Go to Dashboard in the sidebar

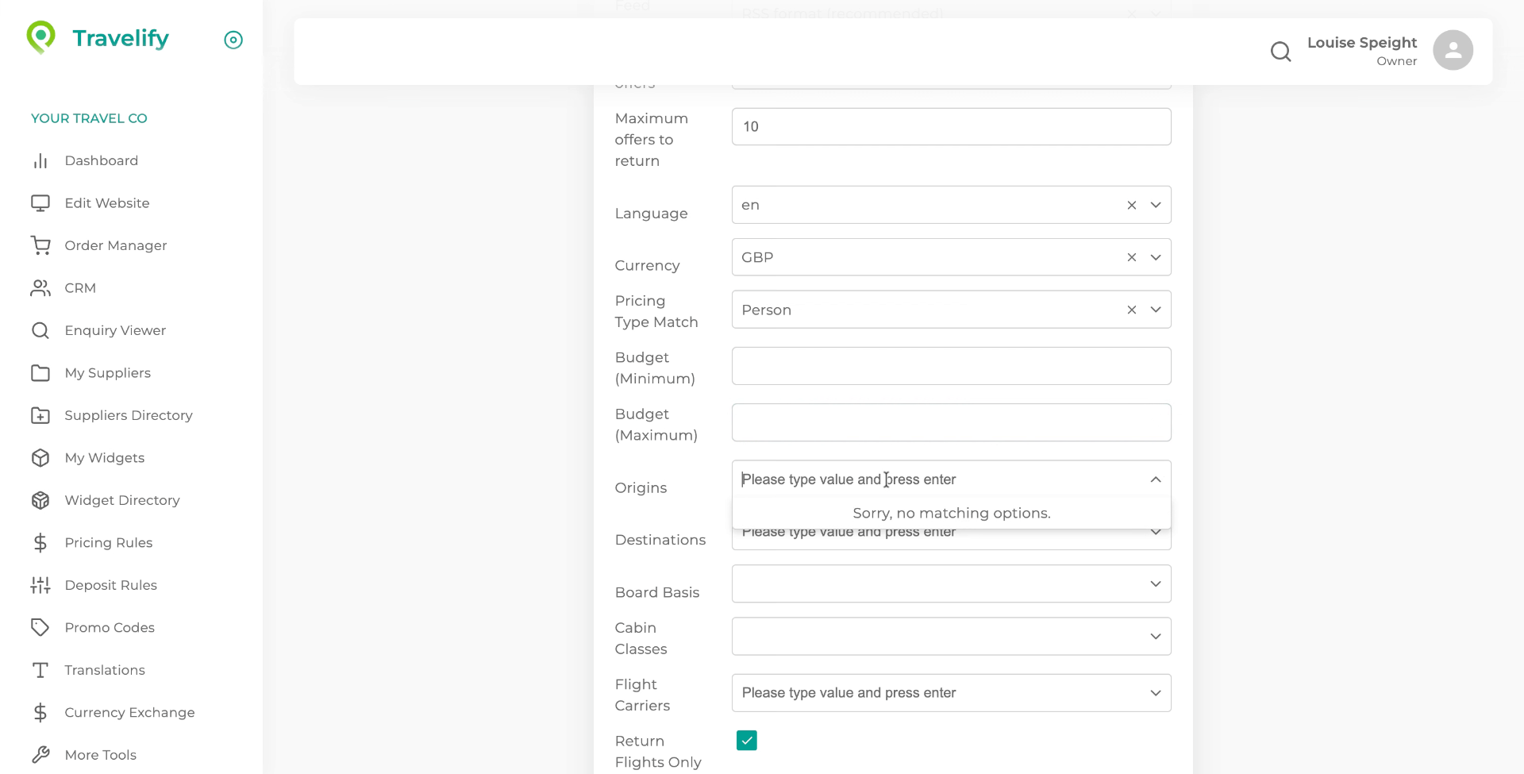101,160
